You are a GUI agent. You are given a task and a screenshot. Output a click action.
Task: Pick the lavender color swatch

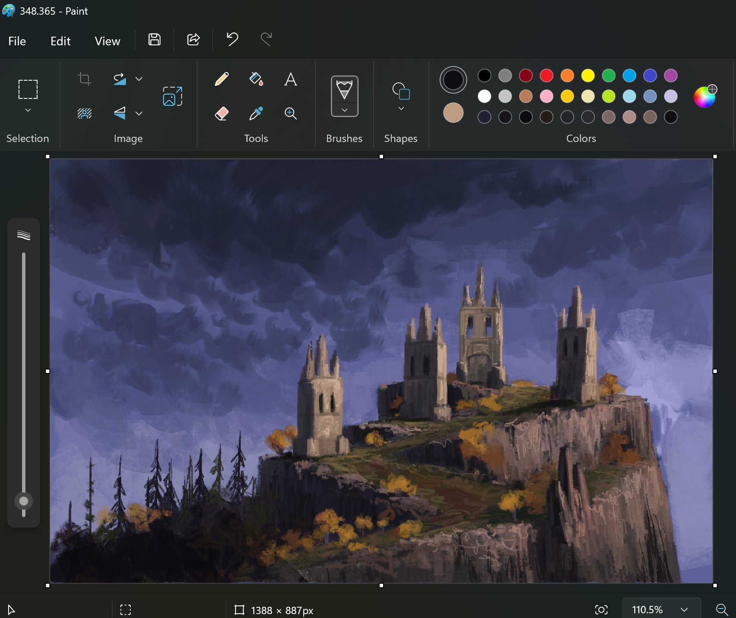(x=671, y=96)
